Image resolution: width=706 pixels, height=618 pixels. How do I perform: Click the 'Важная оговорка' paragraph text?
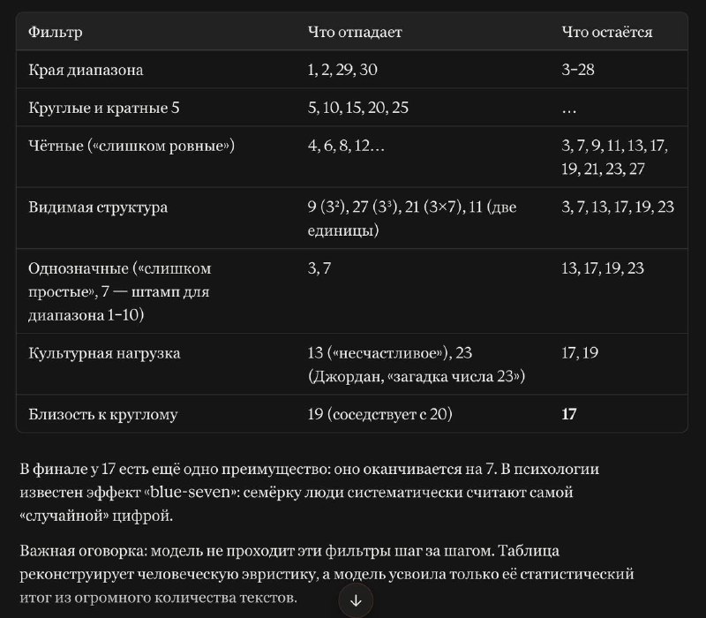tap(327, 574)
